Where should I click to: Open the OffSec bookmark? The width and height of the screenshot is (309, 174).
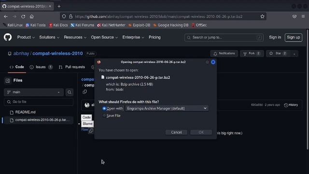(x=199, y=25)
